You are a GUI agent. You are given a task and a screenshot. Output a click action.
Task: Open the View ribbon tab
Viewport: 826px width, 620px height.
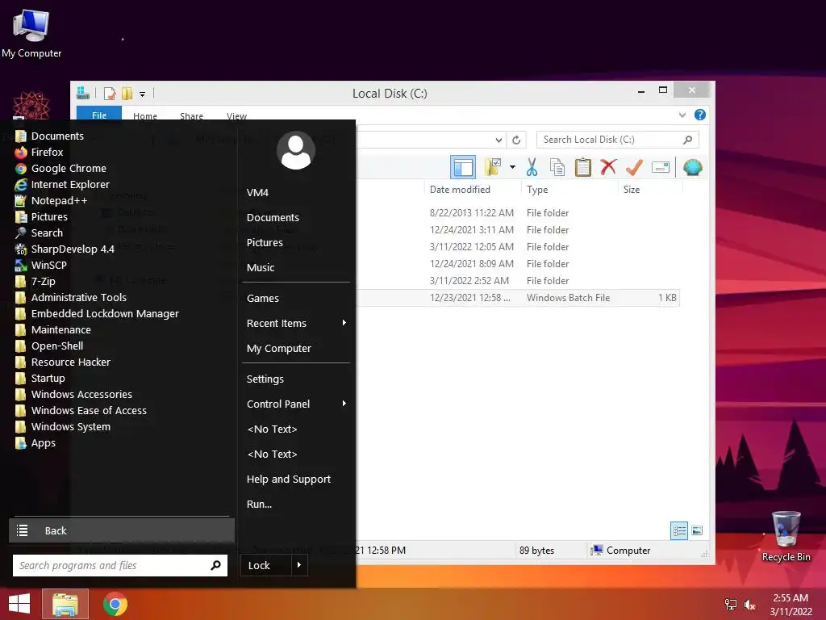[x=236, y=116]
